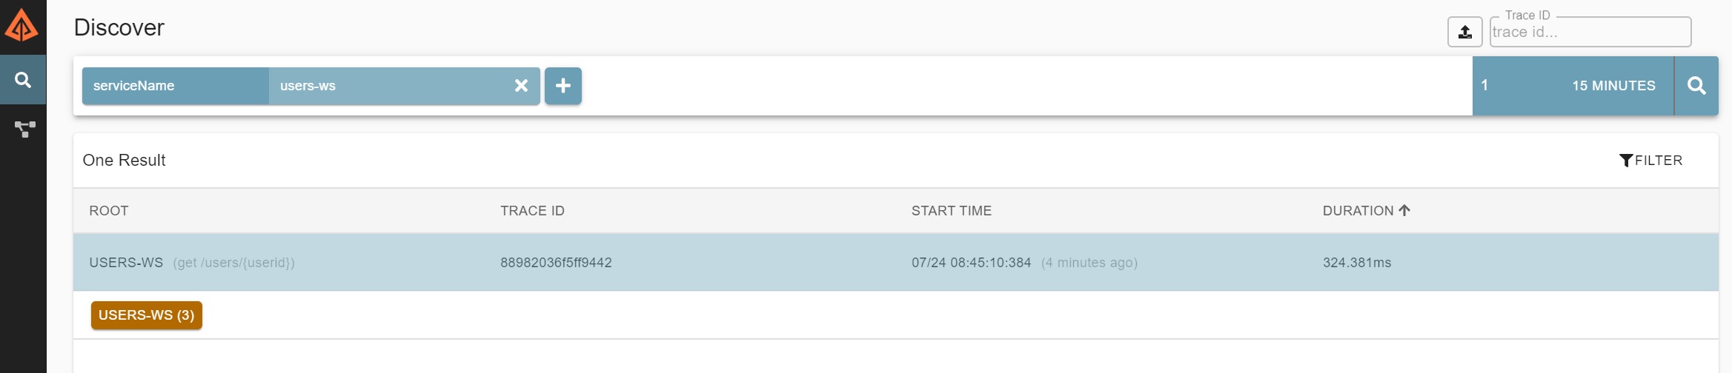Sort results by Start Time header
Viewport: 1732px width, 373px height.
951,211
